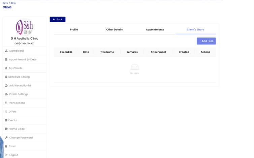Image resolution: width=254 pixels, height=158 pixels.
Task: Open Profile Settings from sidebar
Action: tap(25, 94)
